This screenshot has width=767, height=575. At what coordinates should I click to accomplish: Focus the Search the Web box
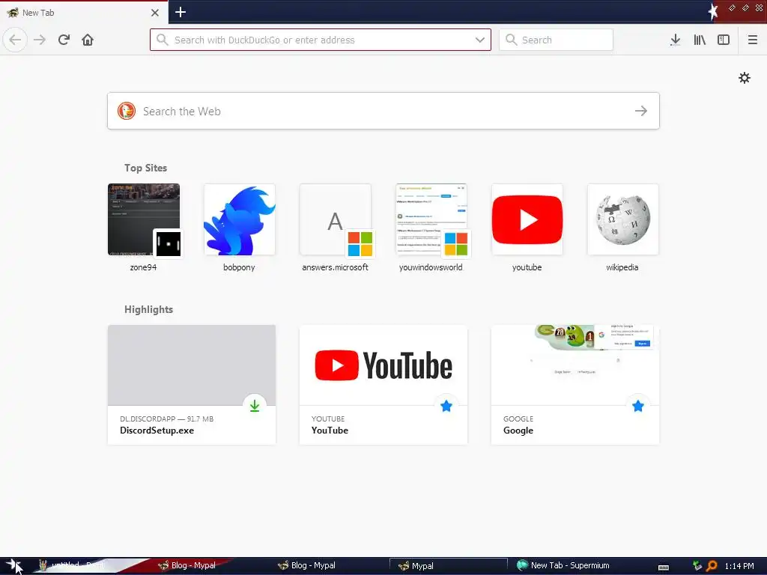[383, 111]
